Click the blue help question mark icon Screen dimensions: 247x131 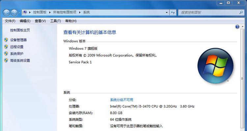point(237,27)
